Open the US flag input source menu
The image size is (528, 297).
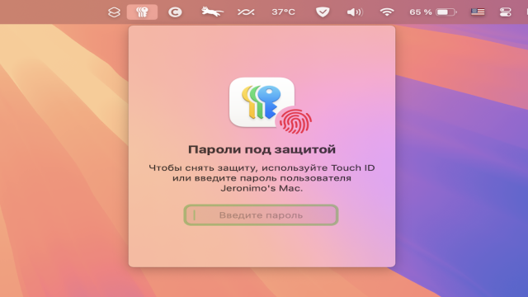tap(478, 12)
